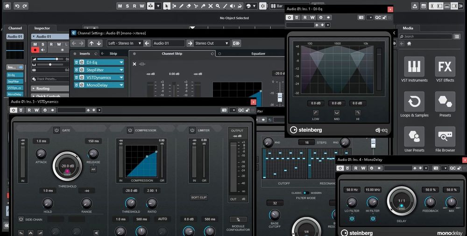Toggle record enable on Audio 01 inspector
467x236 pixels.
pos(35,50)
